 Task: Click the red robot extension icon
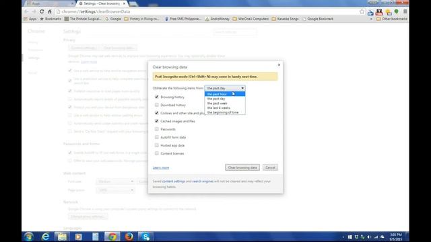pos(379,12)
